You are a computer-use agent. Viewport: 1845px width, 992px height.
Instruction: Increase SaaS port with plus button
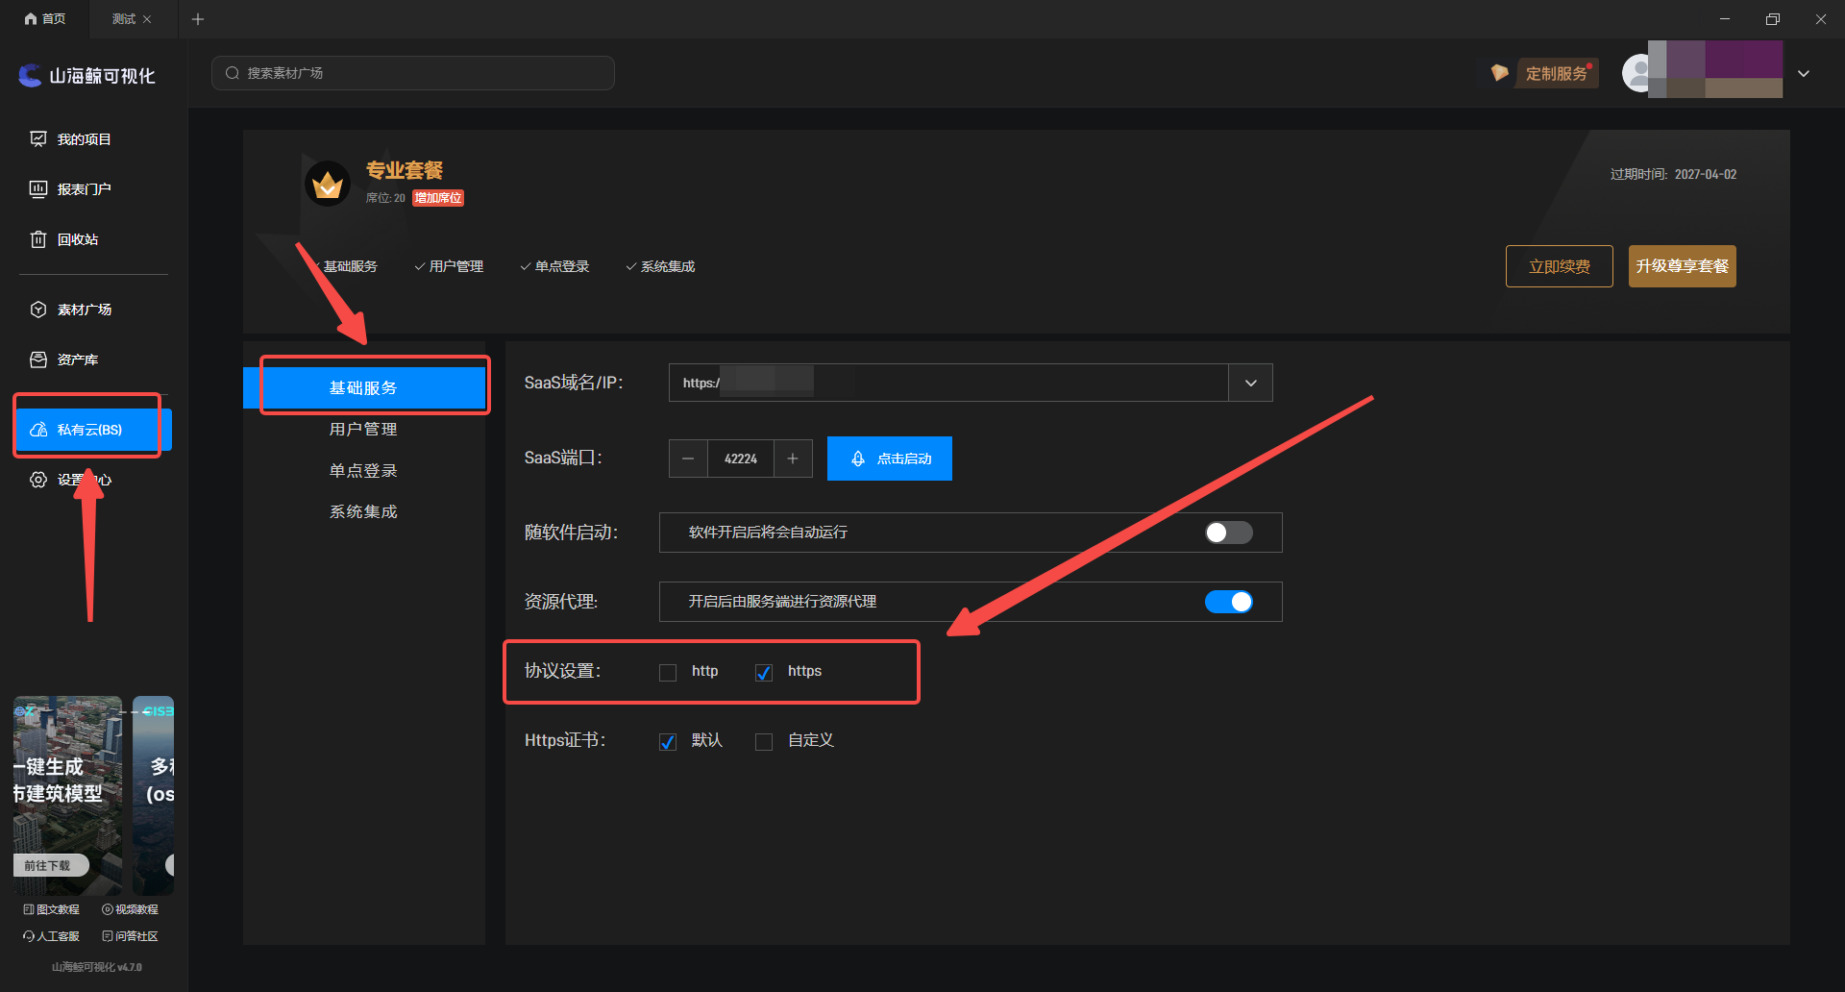pyautogui.click(x=793, y=459)
